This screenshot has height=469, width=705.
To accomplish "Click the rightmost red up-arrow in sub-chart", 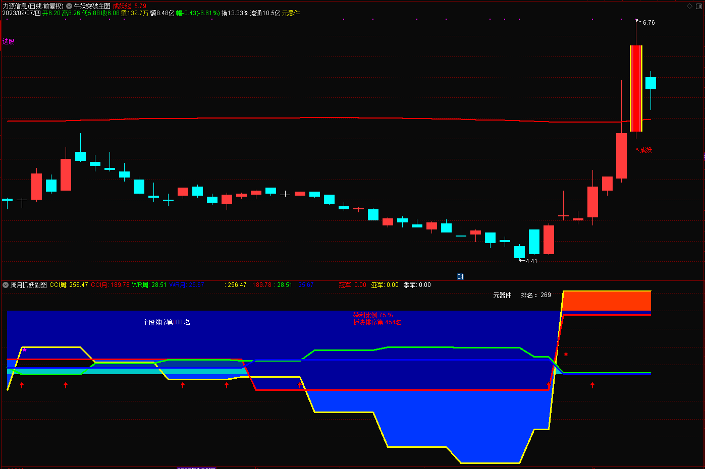I will click(592, 385).
